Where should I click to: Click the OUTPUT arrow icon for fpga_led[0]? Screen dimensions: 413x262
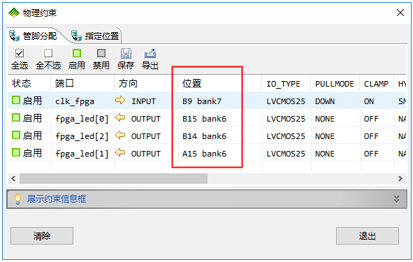pos(120,117)
